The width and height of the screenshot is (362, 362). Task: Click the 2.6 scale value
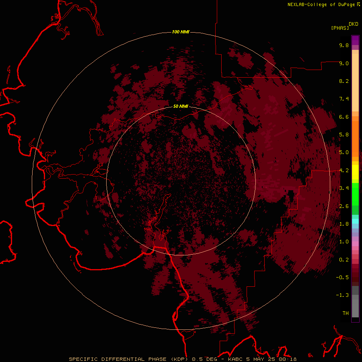click(x=344, y=206)
